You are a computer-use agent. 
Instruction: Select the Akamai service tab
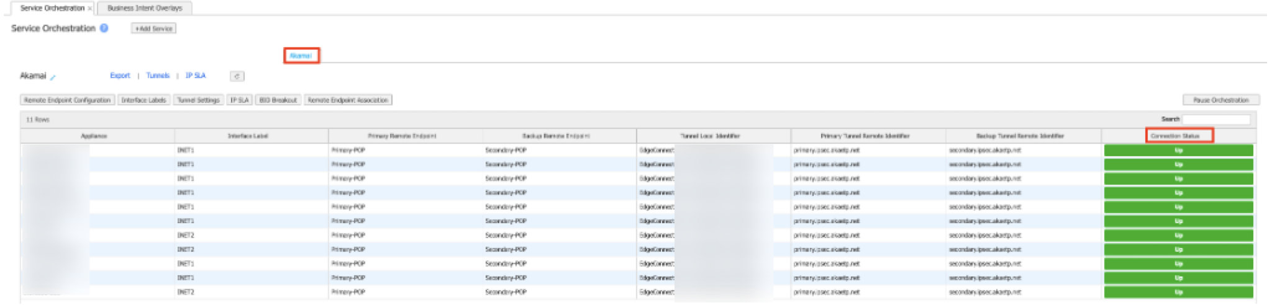301,56
